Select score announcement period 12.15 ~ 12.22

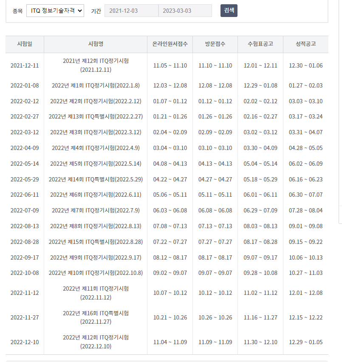pyautogui.click(x=306, y=318)
